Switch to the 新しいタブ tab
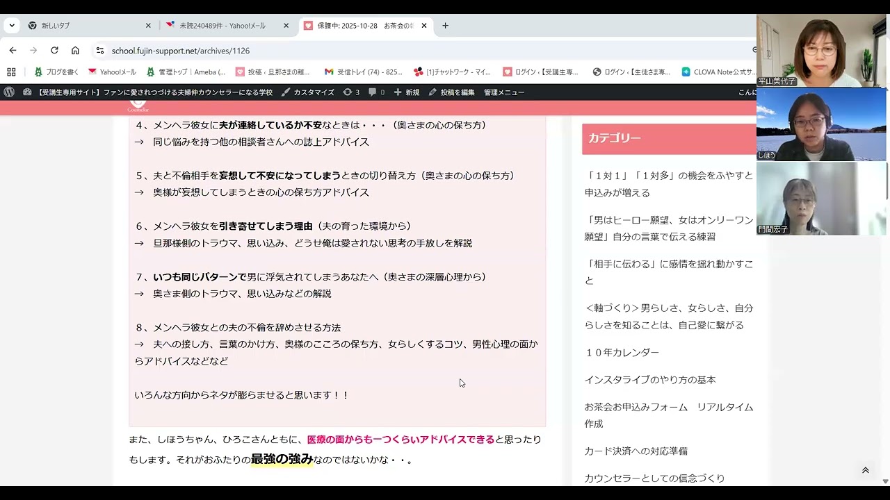 click(83, 26)
